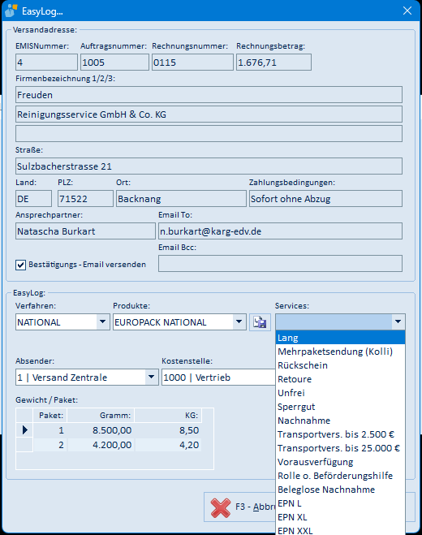Click the Kostenstelle 1000 Vertrieb field
Viewport: 422px width, 535px height.
click(x=218, y=377)
